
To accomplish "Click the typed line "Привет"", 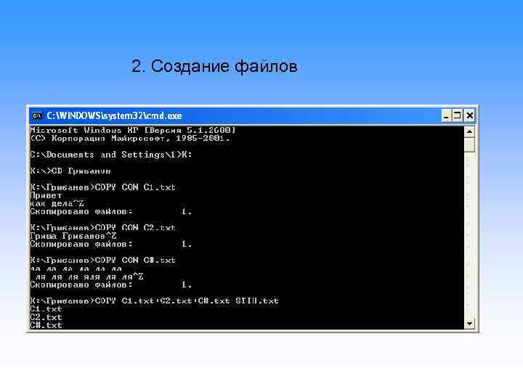I will tap(46, 195).
